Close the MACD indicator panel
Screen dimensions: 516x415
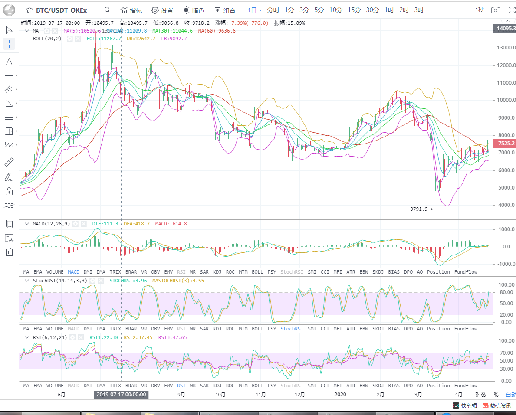coord(84,224)
